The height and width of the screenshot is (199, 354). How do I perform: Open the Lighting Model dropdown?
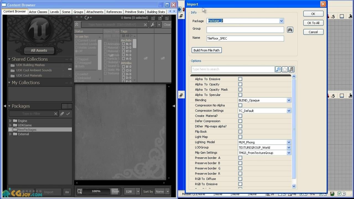[289, 142]
